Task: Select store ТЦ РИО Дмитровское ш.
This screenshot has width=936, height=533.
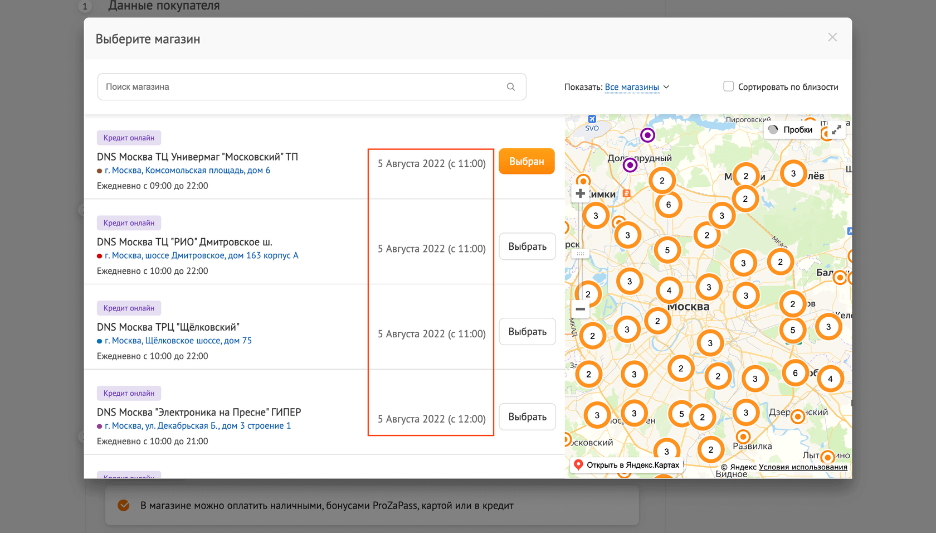Action: [x=527, y=246]
